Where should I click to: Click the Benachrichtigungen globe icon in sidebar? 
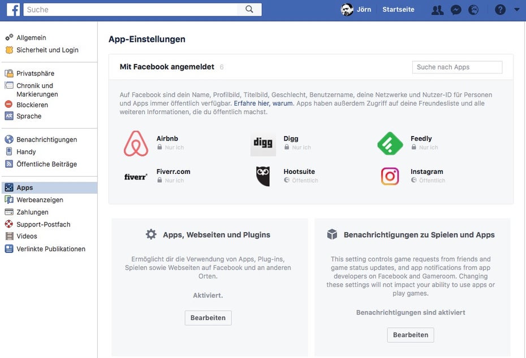9,139
